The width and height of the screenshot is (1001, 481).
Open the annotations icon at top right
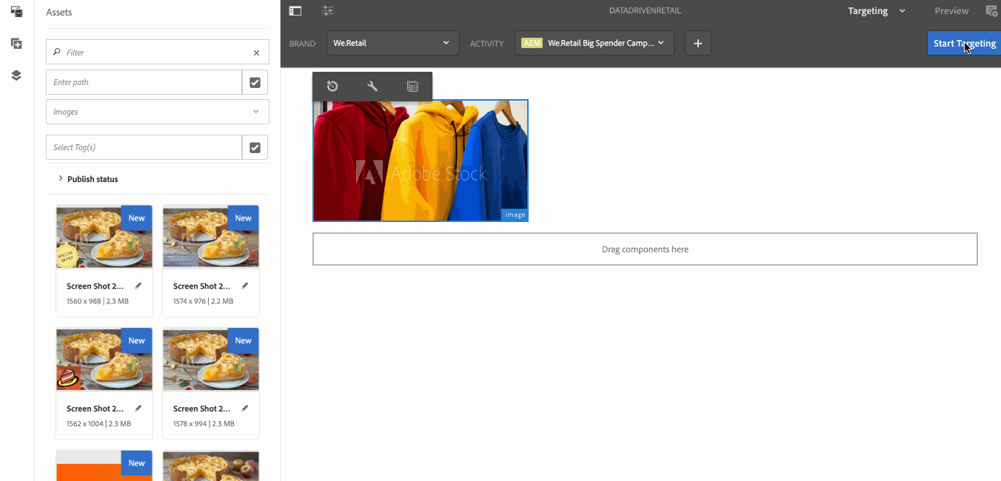click(992, 11)
